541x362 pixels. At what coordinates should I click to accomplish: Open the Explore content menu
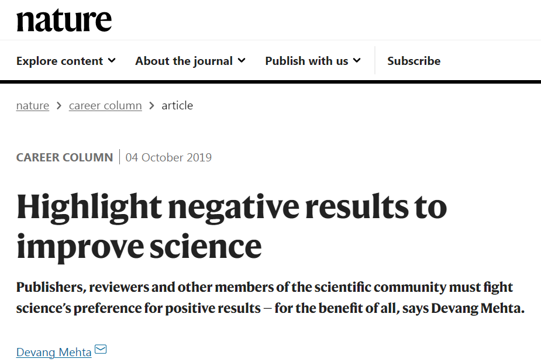(66, 61)
